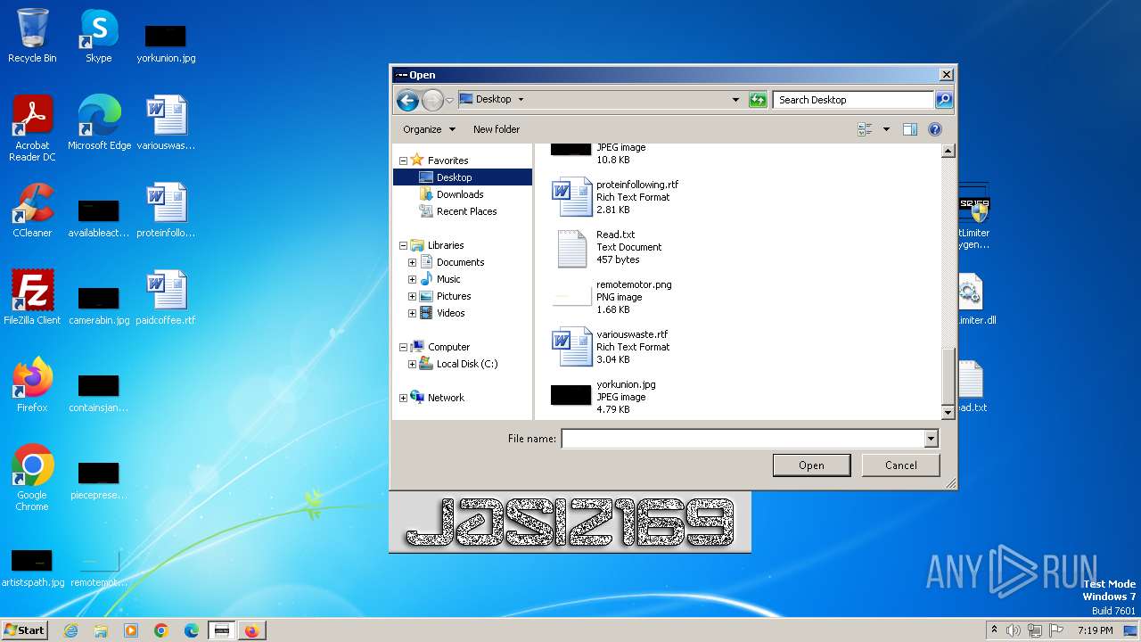Select Downloads in Favorites
The width and height of the screenshot is (1141, 642).
[x=460, y=194]
